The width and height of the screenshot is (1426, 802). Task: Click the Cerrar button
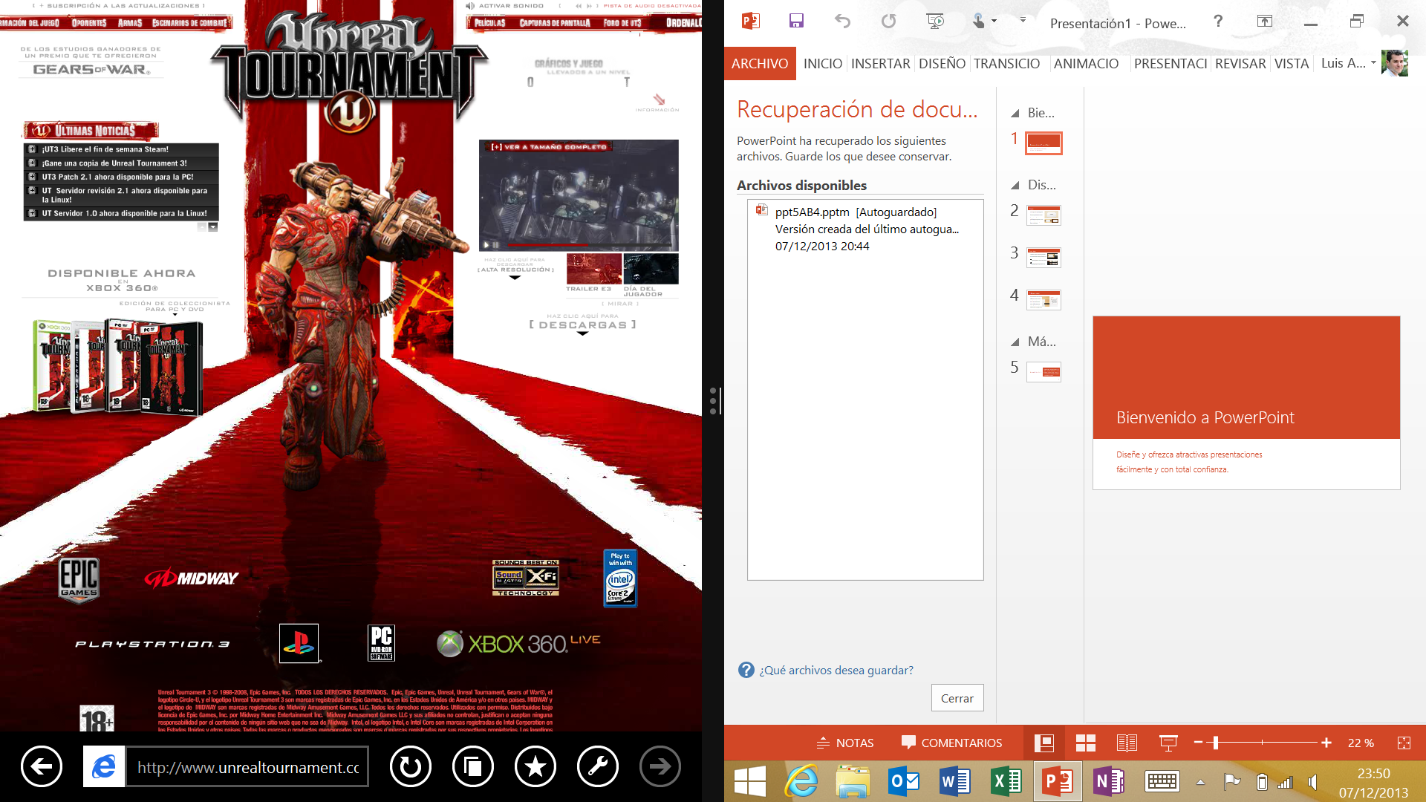tap(957, 698)
